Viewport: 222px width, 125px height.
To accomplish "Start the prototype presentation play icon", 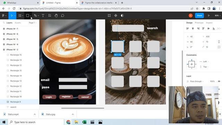I will coord(209,16).
